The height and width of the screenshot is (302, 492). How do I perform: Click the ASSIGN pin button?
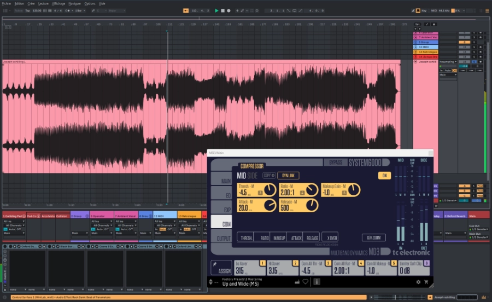coord(221,268)
